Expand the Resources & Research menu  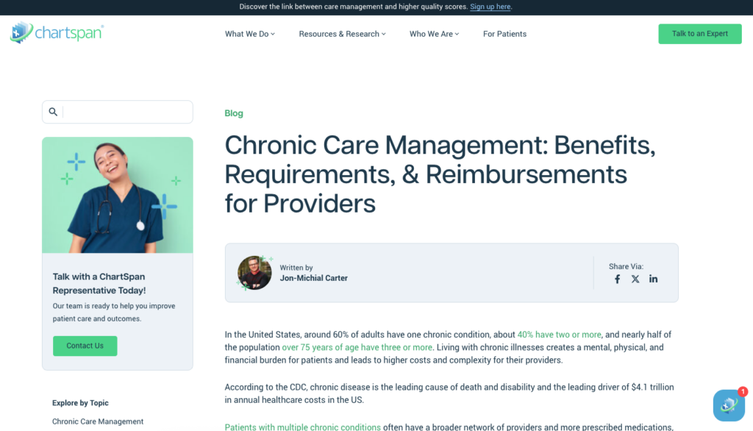pos(342,34)
